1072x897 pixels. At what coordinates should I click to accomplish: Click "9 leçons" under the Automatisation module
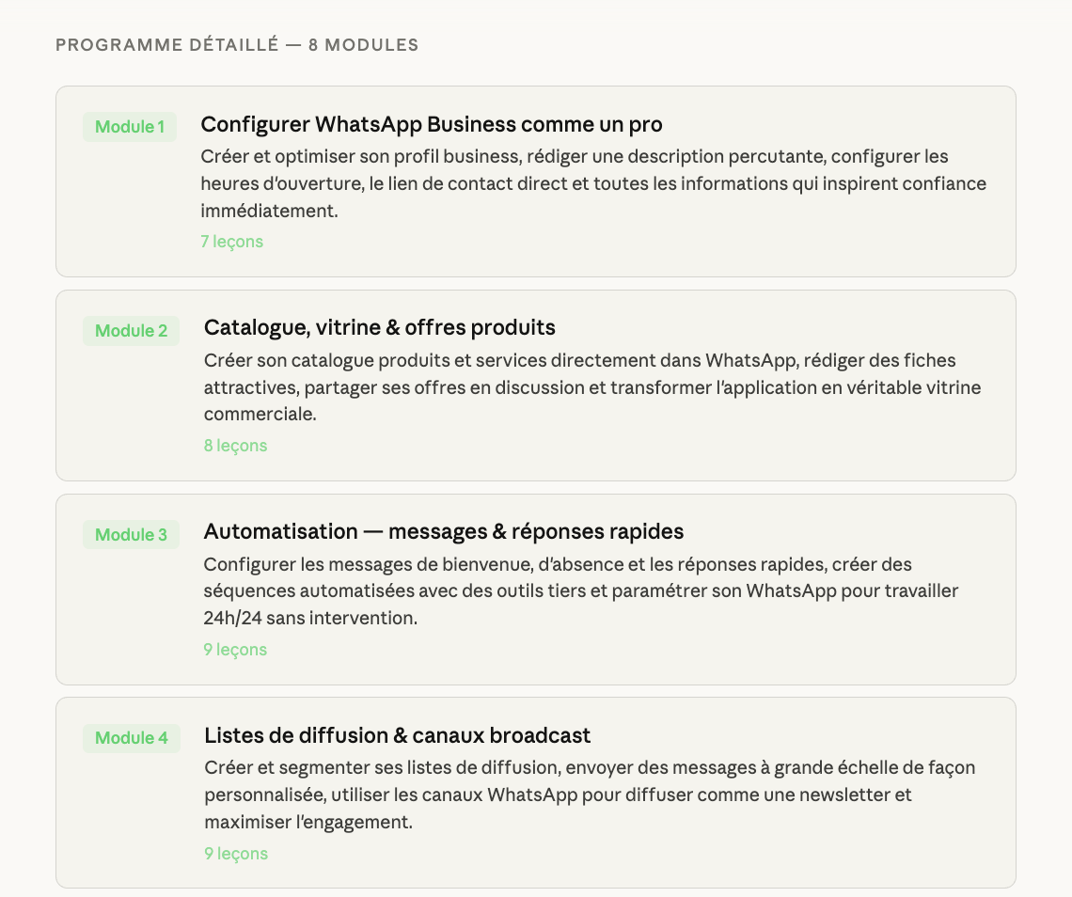(236, 650)
